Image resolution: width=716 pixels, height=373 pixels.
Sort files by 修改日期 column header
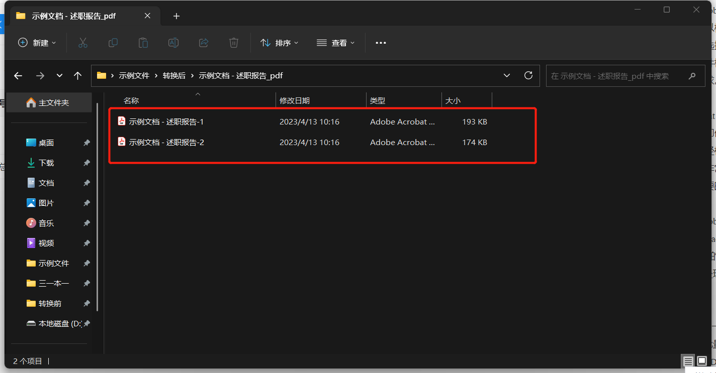[295, 101]
